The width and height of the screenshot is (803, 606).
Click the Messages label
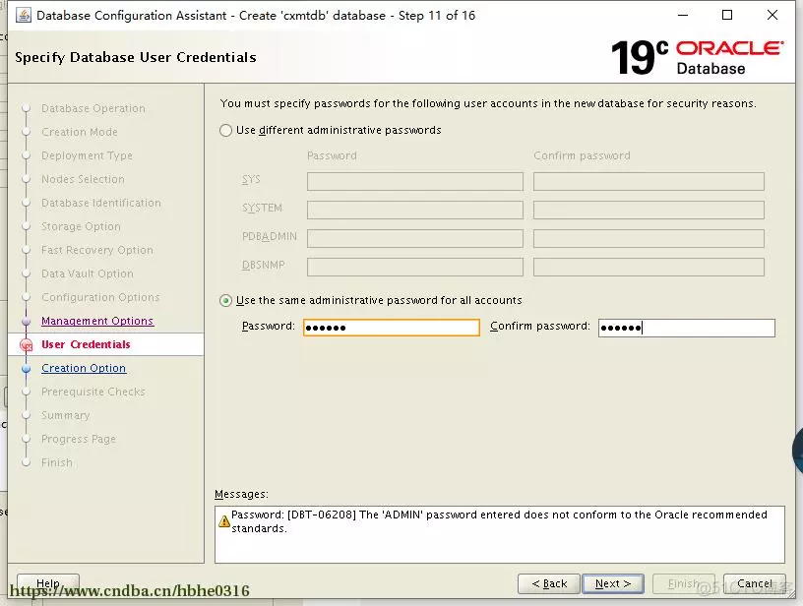pyautogui.click(x=241, y=494)
